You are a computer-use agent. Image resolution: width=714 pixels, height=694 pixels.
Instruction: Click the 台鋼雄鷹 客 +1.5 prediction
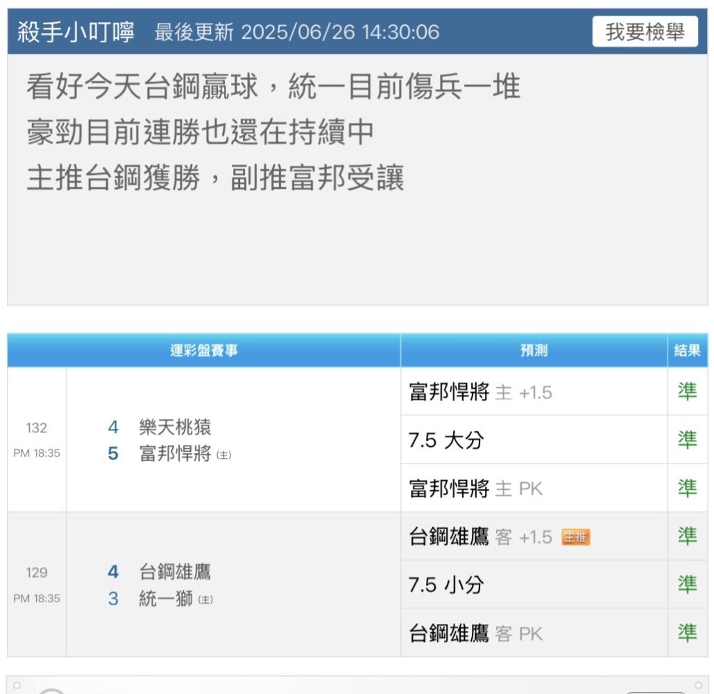480,537
